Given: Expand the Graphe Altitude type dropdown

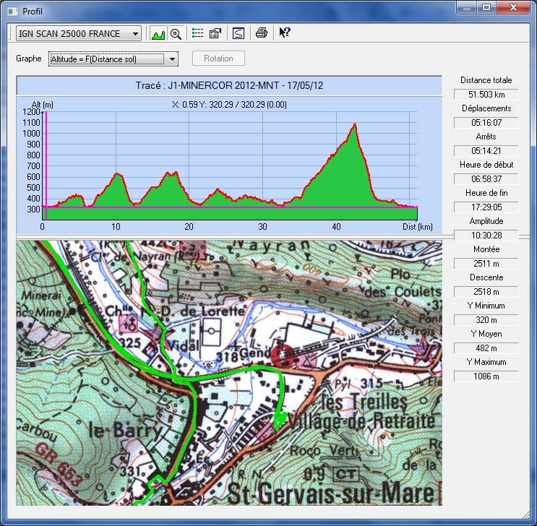Looking at the screenshot, I should coord(173,59).
